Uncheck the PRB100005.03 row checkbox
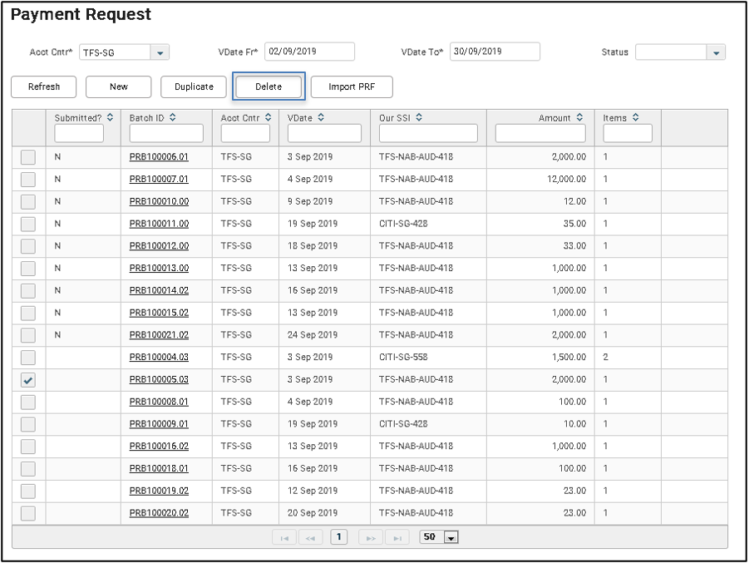This screenshot has height=563, width=749. (28, 380)
